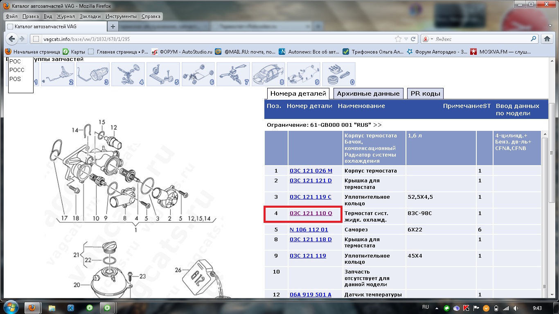Switch to the PR коды tab

click(425, 94)
